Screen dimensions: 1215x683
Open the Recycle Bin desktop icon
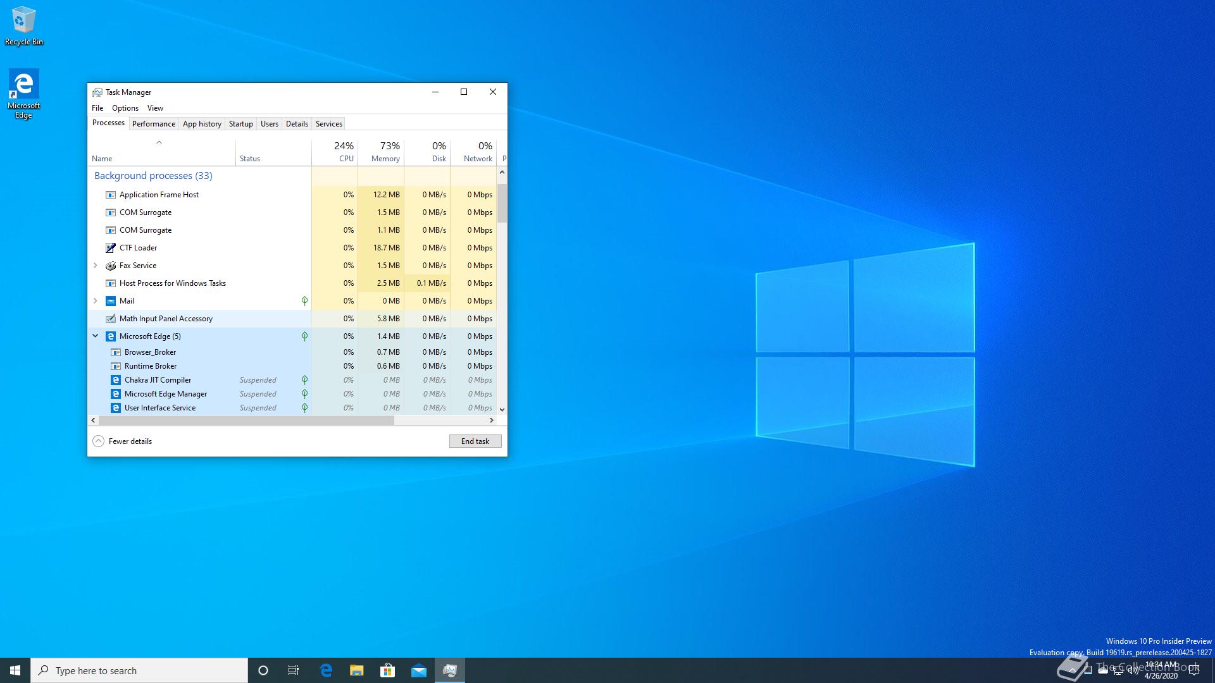click(24, 27)
